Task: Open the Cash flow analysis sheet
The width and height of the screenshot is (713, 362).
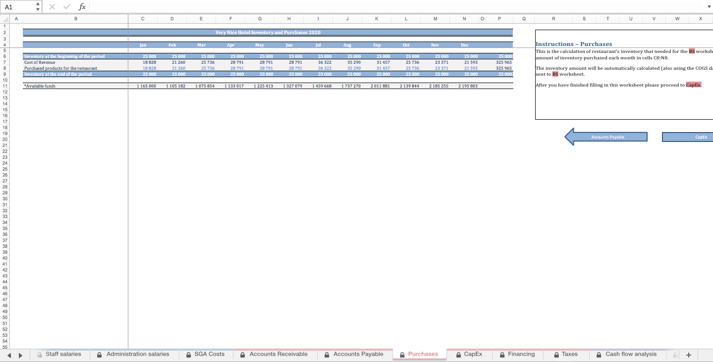Action: point(630,354)
